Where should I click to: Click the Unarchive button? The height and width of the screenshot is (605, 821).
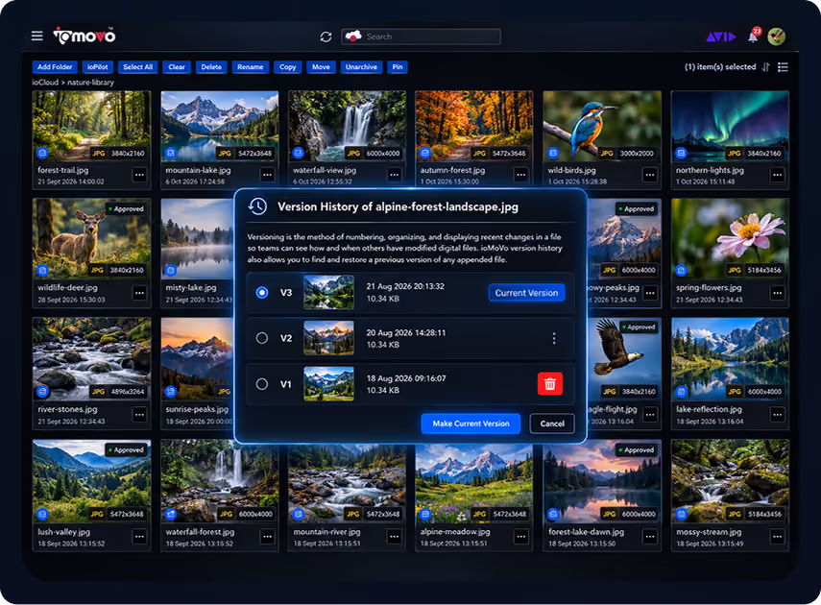(361, 67)
